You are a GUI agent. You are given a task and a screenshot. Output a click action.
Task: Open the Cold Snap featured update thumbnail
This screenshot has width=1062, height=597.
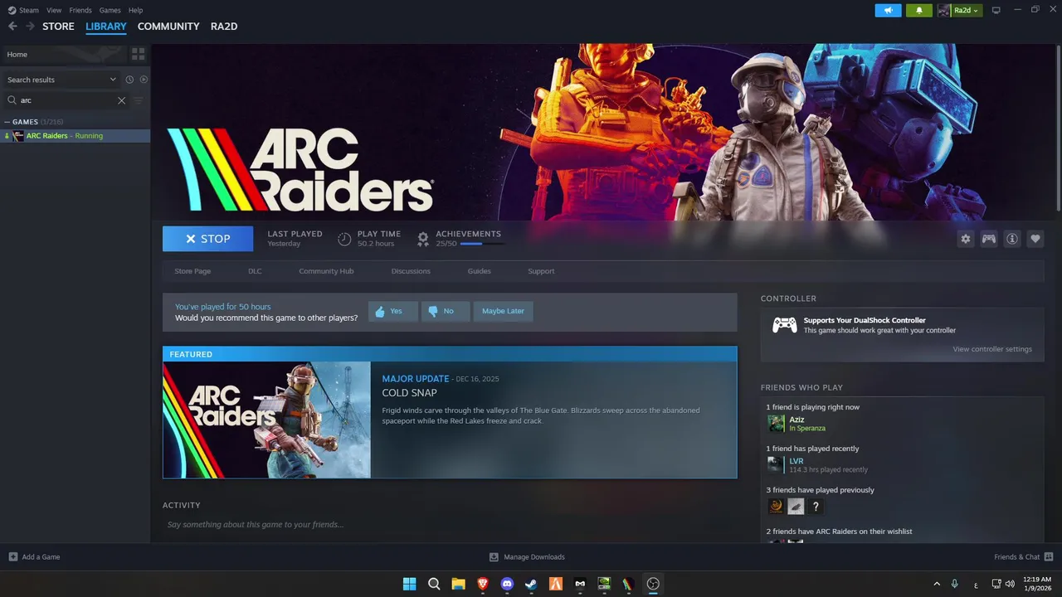point(267,420)
